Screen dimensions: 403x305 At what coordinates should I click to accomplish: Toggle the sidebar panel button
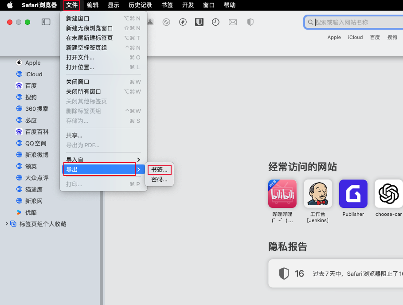coord(46,22)
